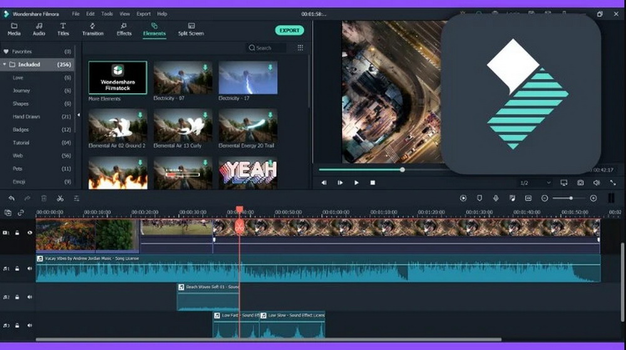This screenshot has height=350, width=626.
Task: Select the Favorites category
Action: click(x=37, y=51)
